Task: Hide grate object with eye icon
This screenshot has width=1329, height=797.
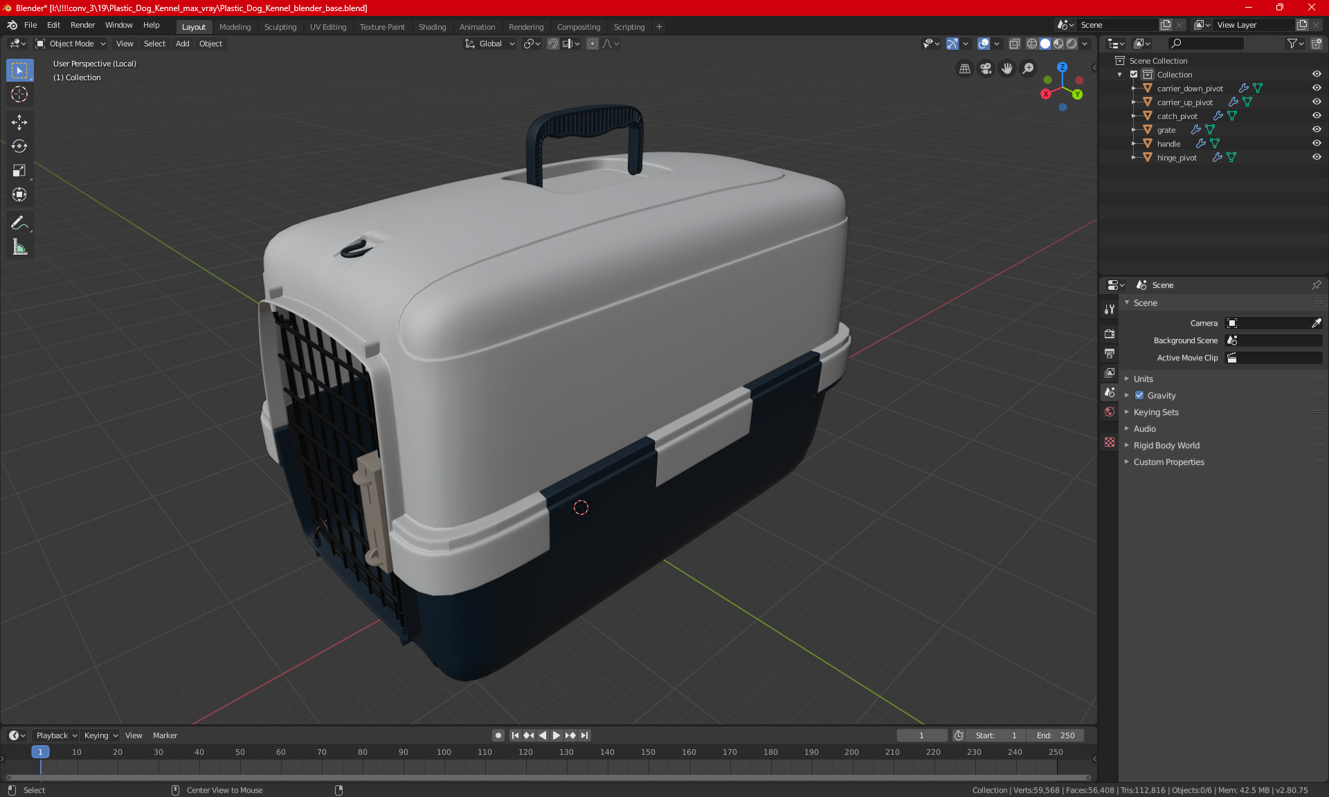Action: click(1317, 129)
